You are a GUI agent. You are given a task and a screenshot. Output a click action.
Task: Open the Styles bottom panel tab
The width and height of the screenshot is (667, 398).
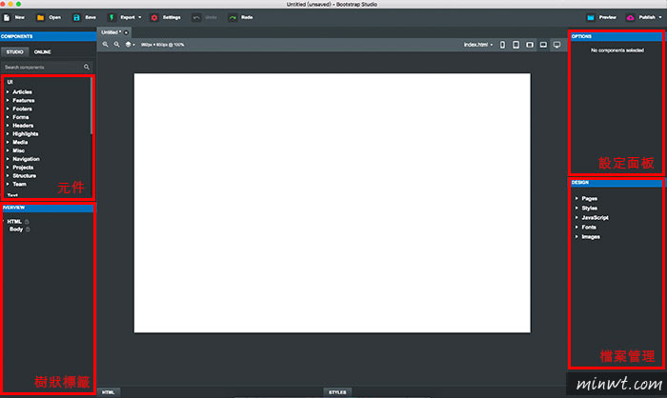(337, 392)
